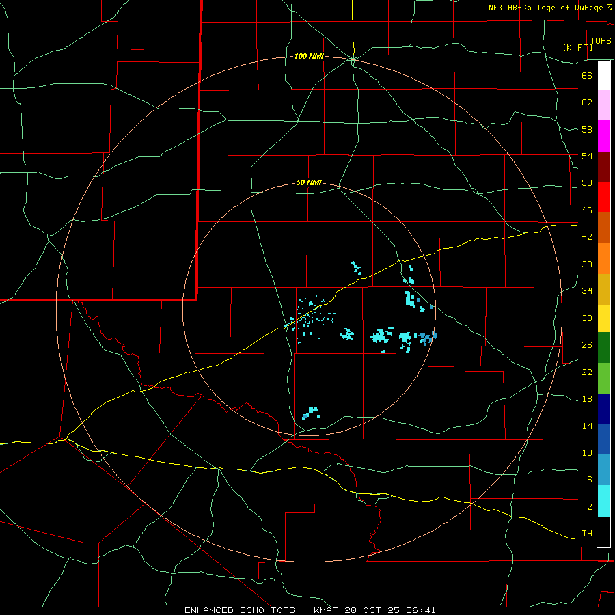This screenshot has height=615, width=615.
Task: Click the magenta swatch between 58 and 54
Action: pyautogui.click(x=603, y=136)
